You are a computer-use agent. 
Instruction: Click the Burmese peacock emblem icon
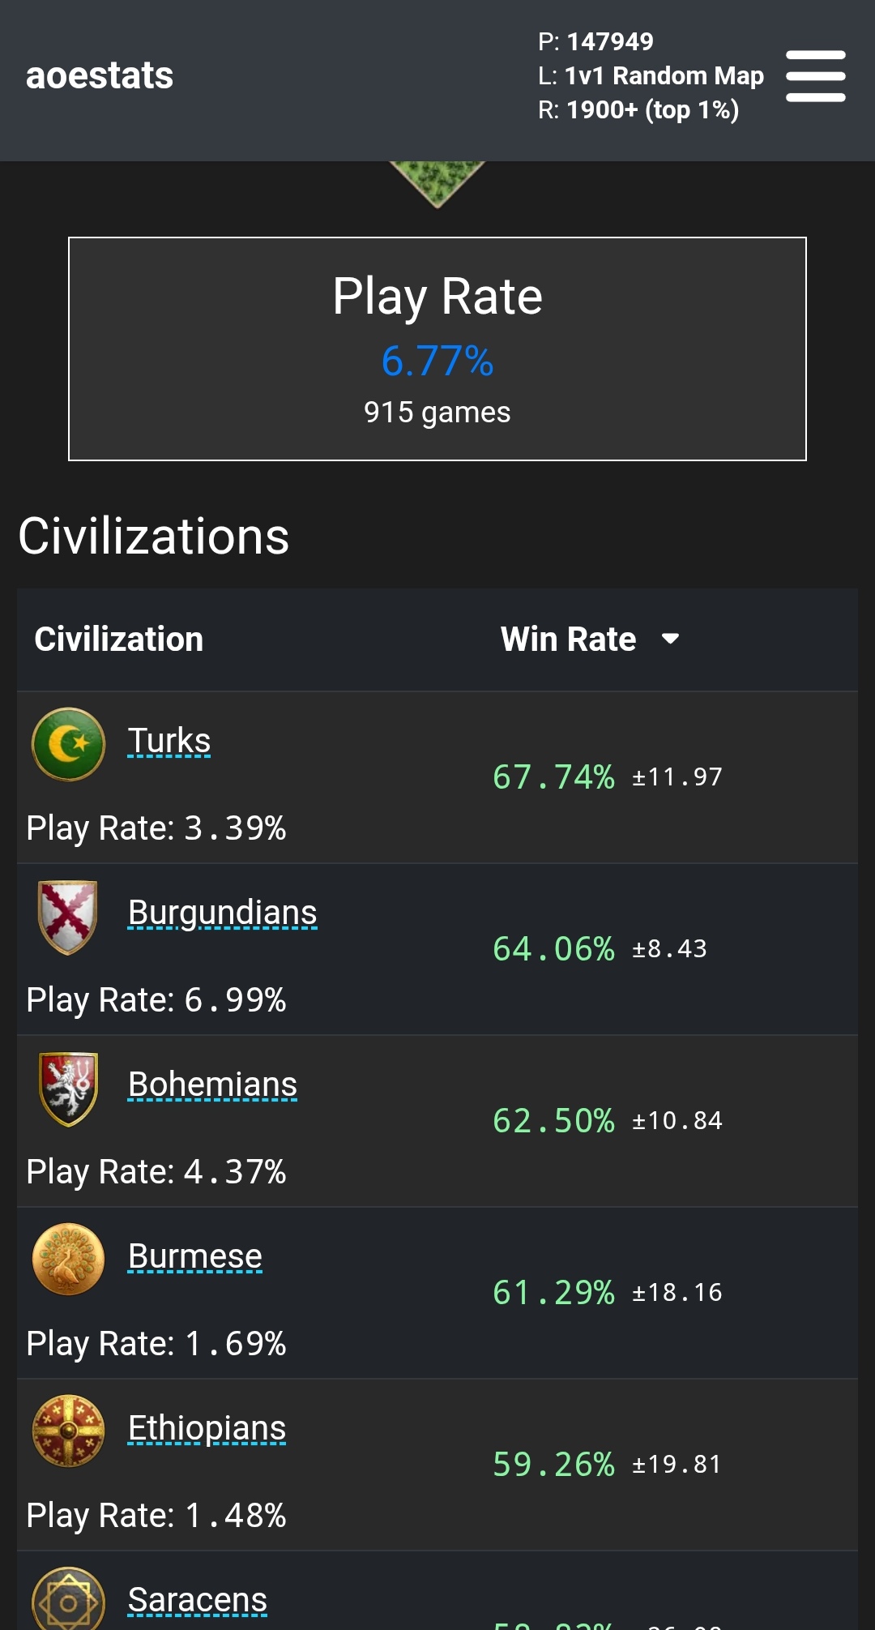click(x=68, y=1260)
